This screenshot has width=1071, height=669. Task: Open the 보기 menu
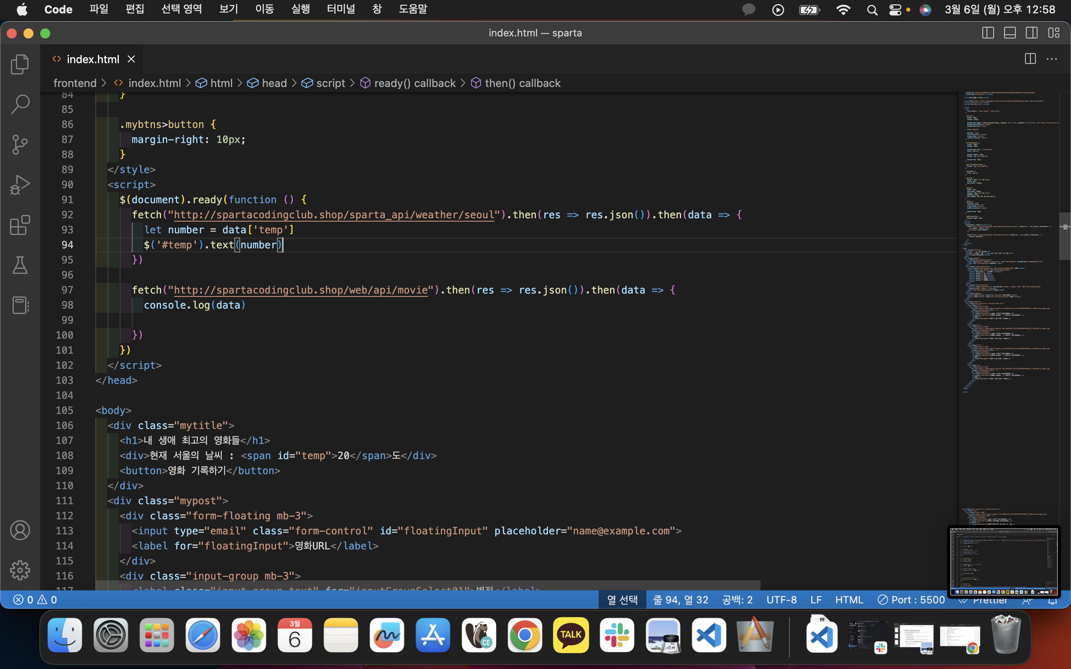pos(229,9)
